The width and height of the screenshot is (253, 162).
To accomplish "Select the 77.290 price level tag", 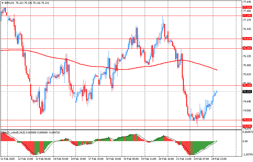I will 247,16.
